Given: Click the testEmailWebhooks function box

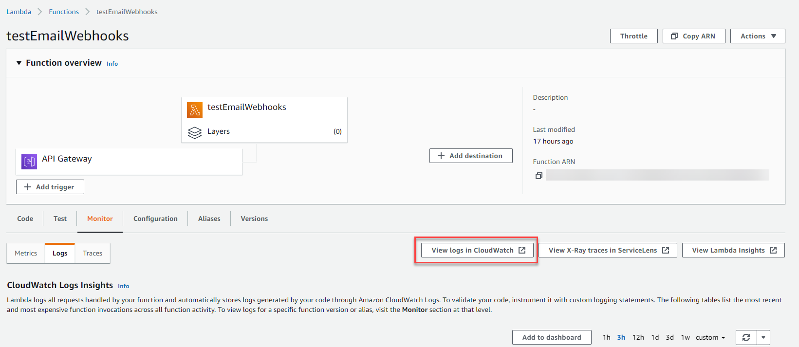Looking at the screenshot, I should [x=264, y=120].
